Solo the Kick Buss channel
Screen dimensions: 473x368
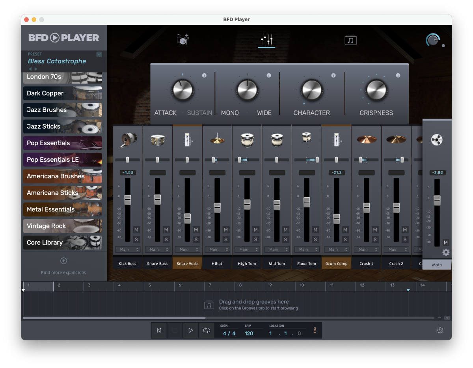136,239
